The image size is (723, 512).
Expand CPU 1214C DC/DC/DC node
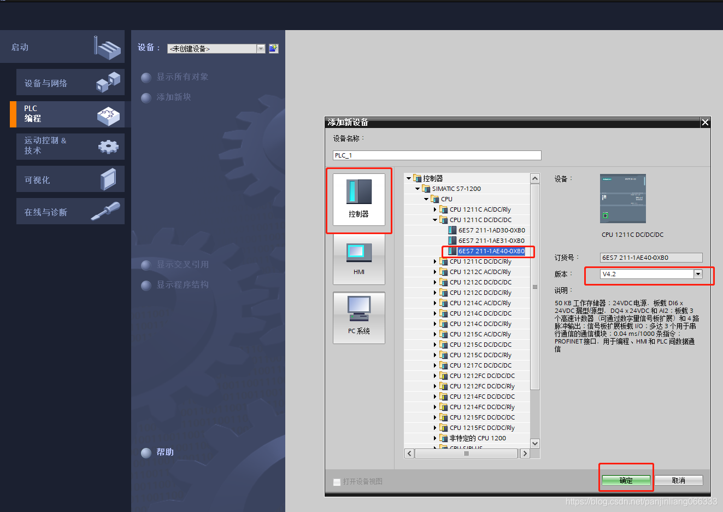(435, 313)
